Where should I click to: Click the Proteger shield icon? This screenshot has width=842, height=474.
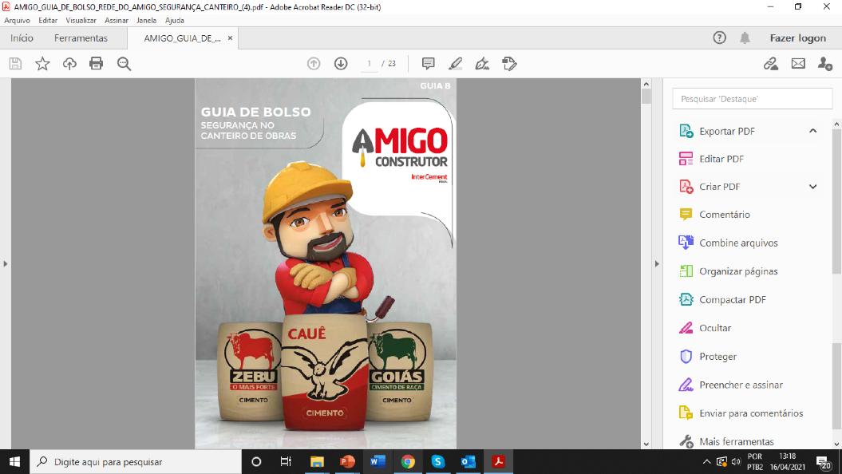point(686,357)
